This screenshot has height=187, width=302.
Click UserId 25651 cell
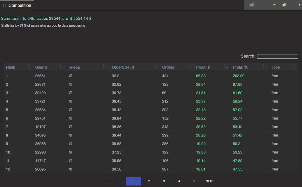point(40,76)
